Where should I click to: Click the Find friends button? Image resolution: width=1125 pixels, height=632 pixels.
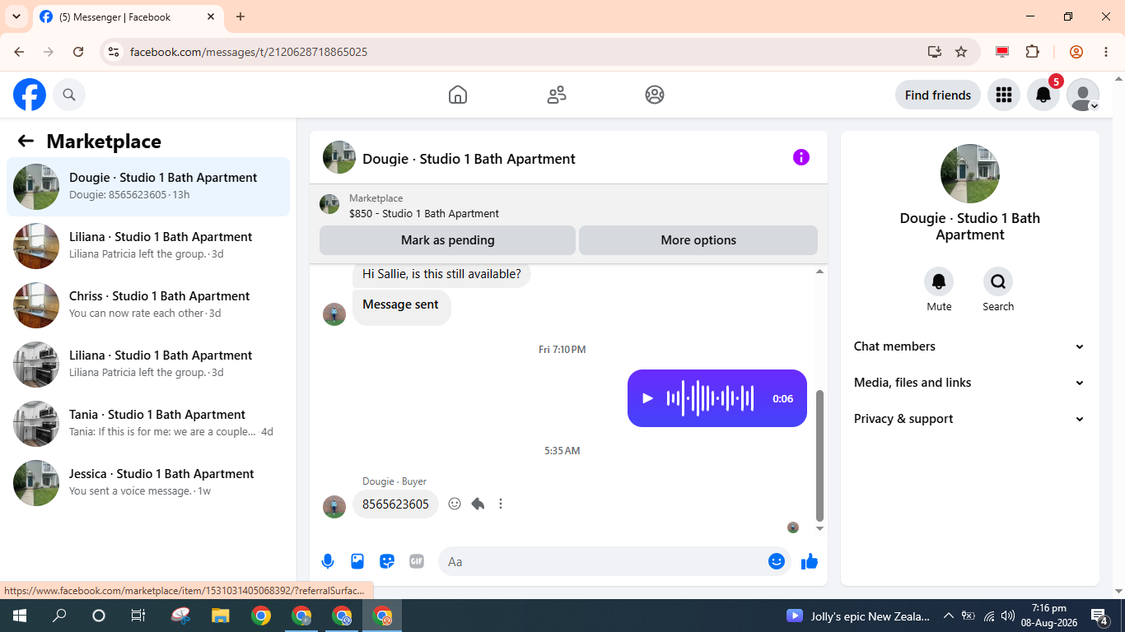(x=938, y=95)
